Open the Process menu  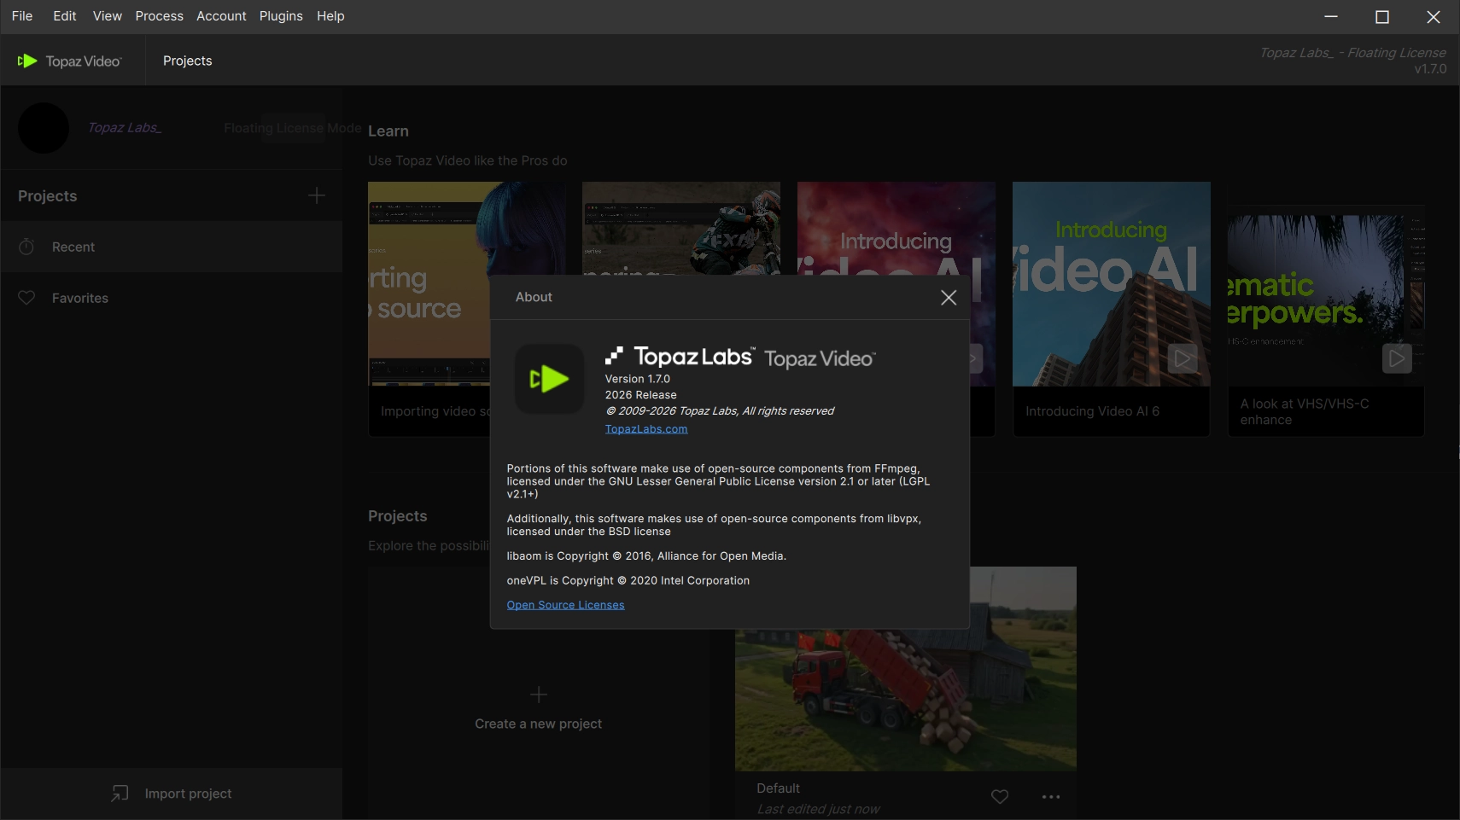(160, 16)
